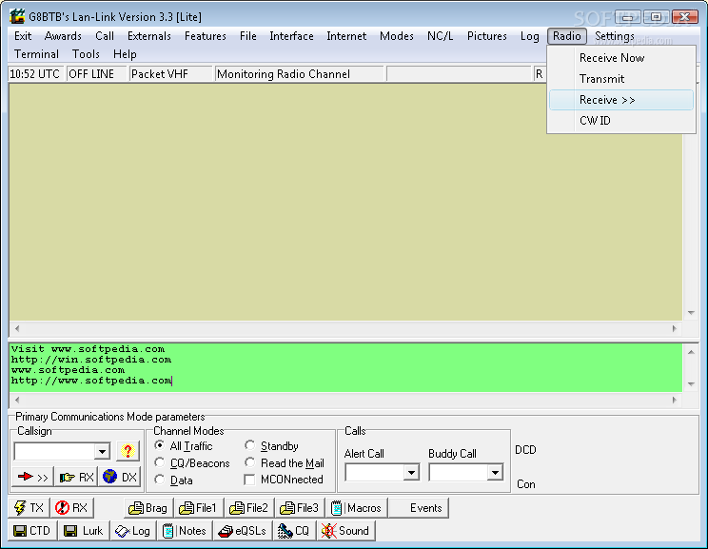Open File1 button
The image size is (708, 549).
(x=199, y=508)
